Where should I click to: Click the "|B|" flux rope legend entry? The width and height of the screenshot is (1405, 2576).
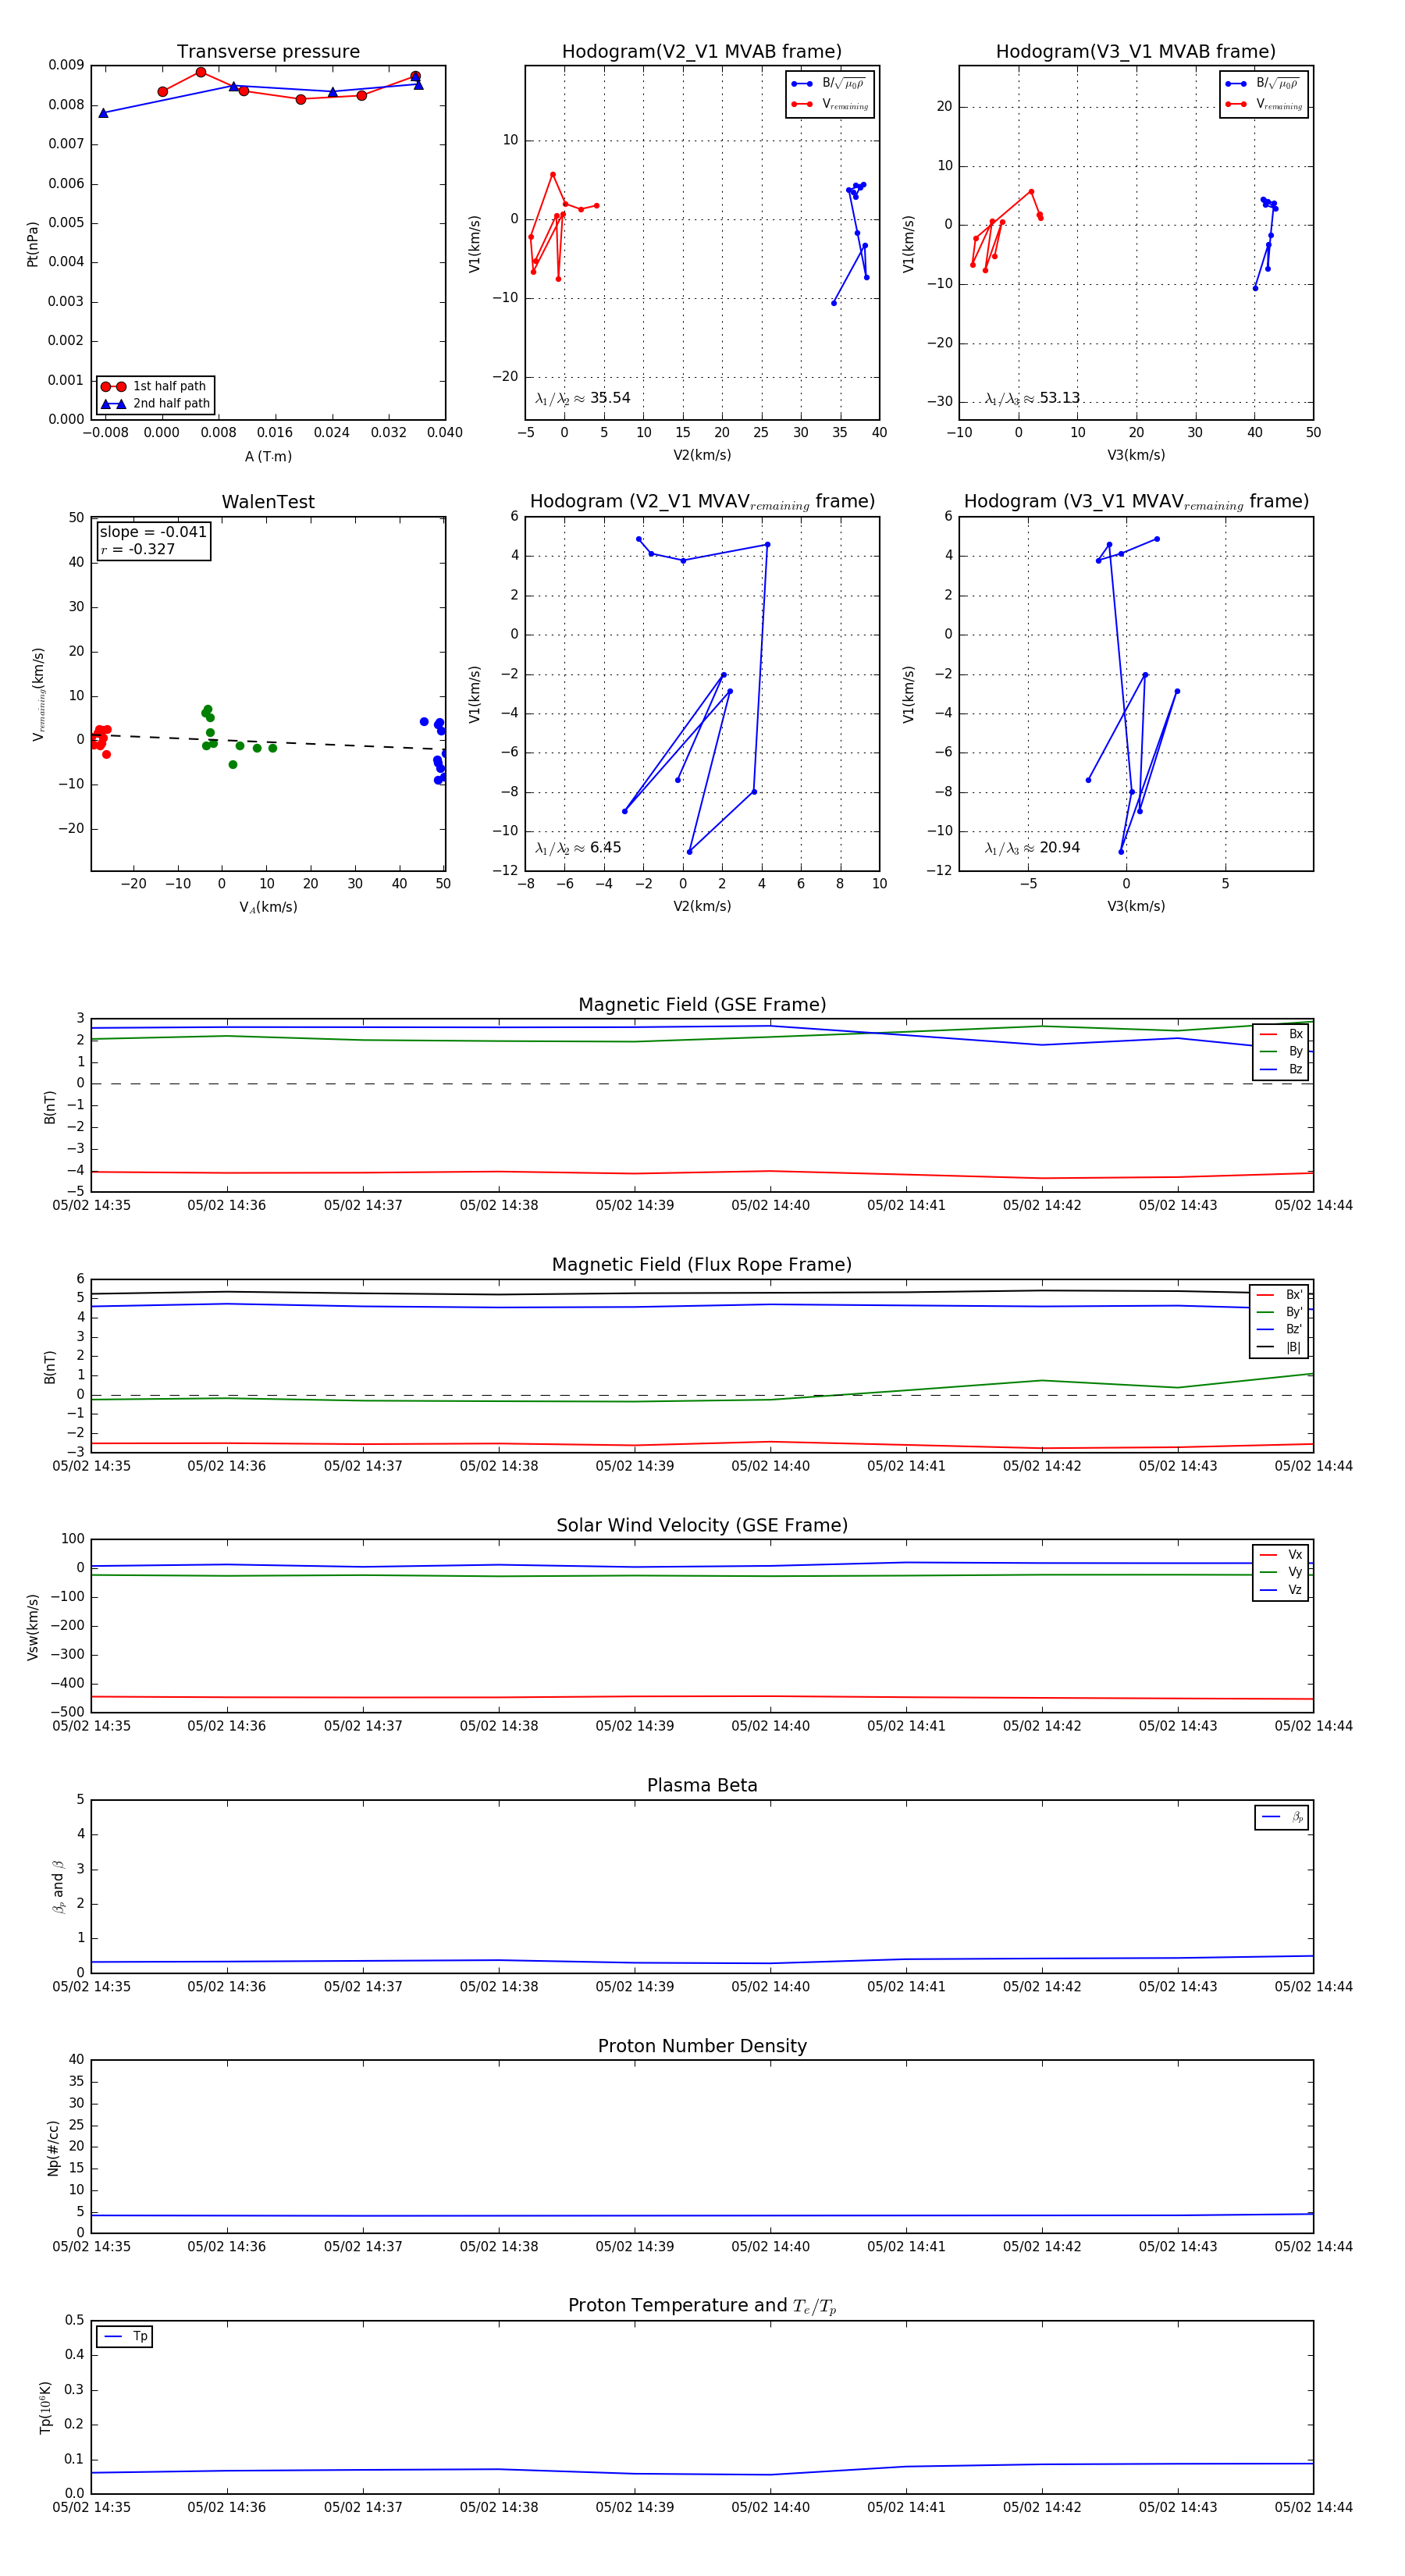(1280, 1347)
